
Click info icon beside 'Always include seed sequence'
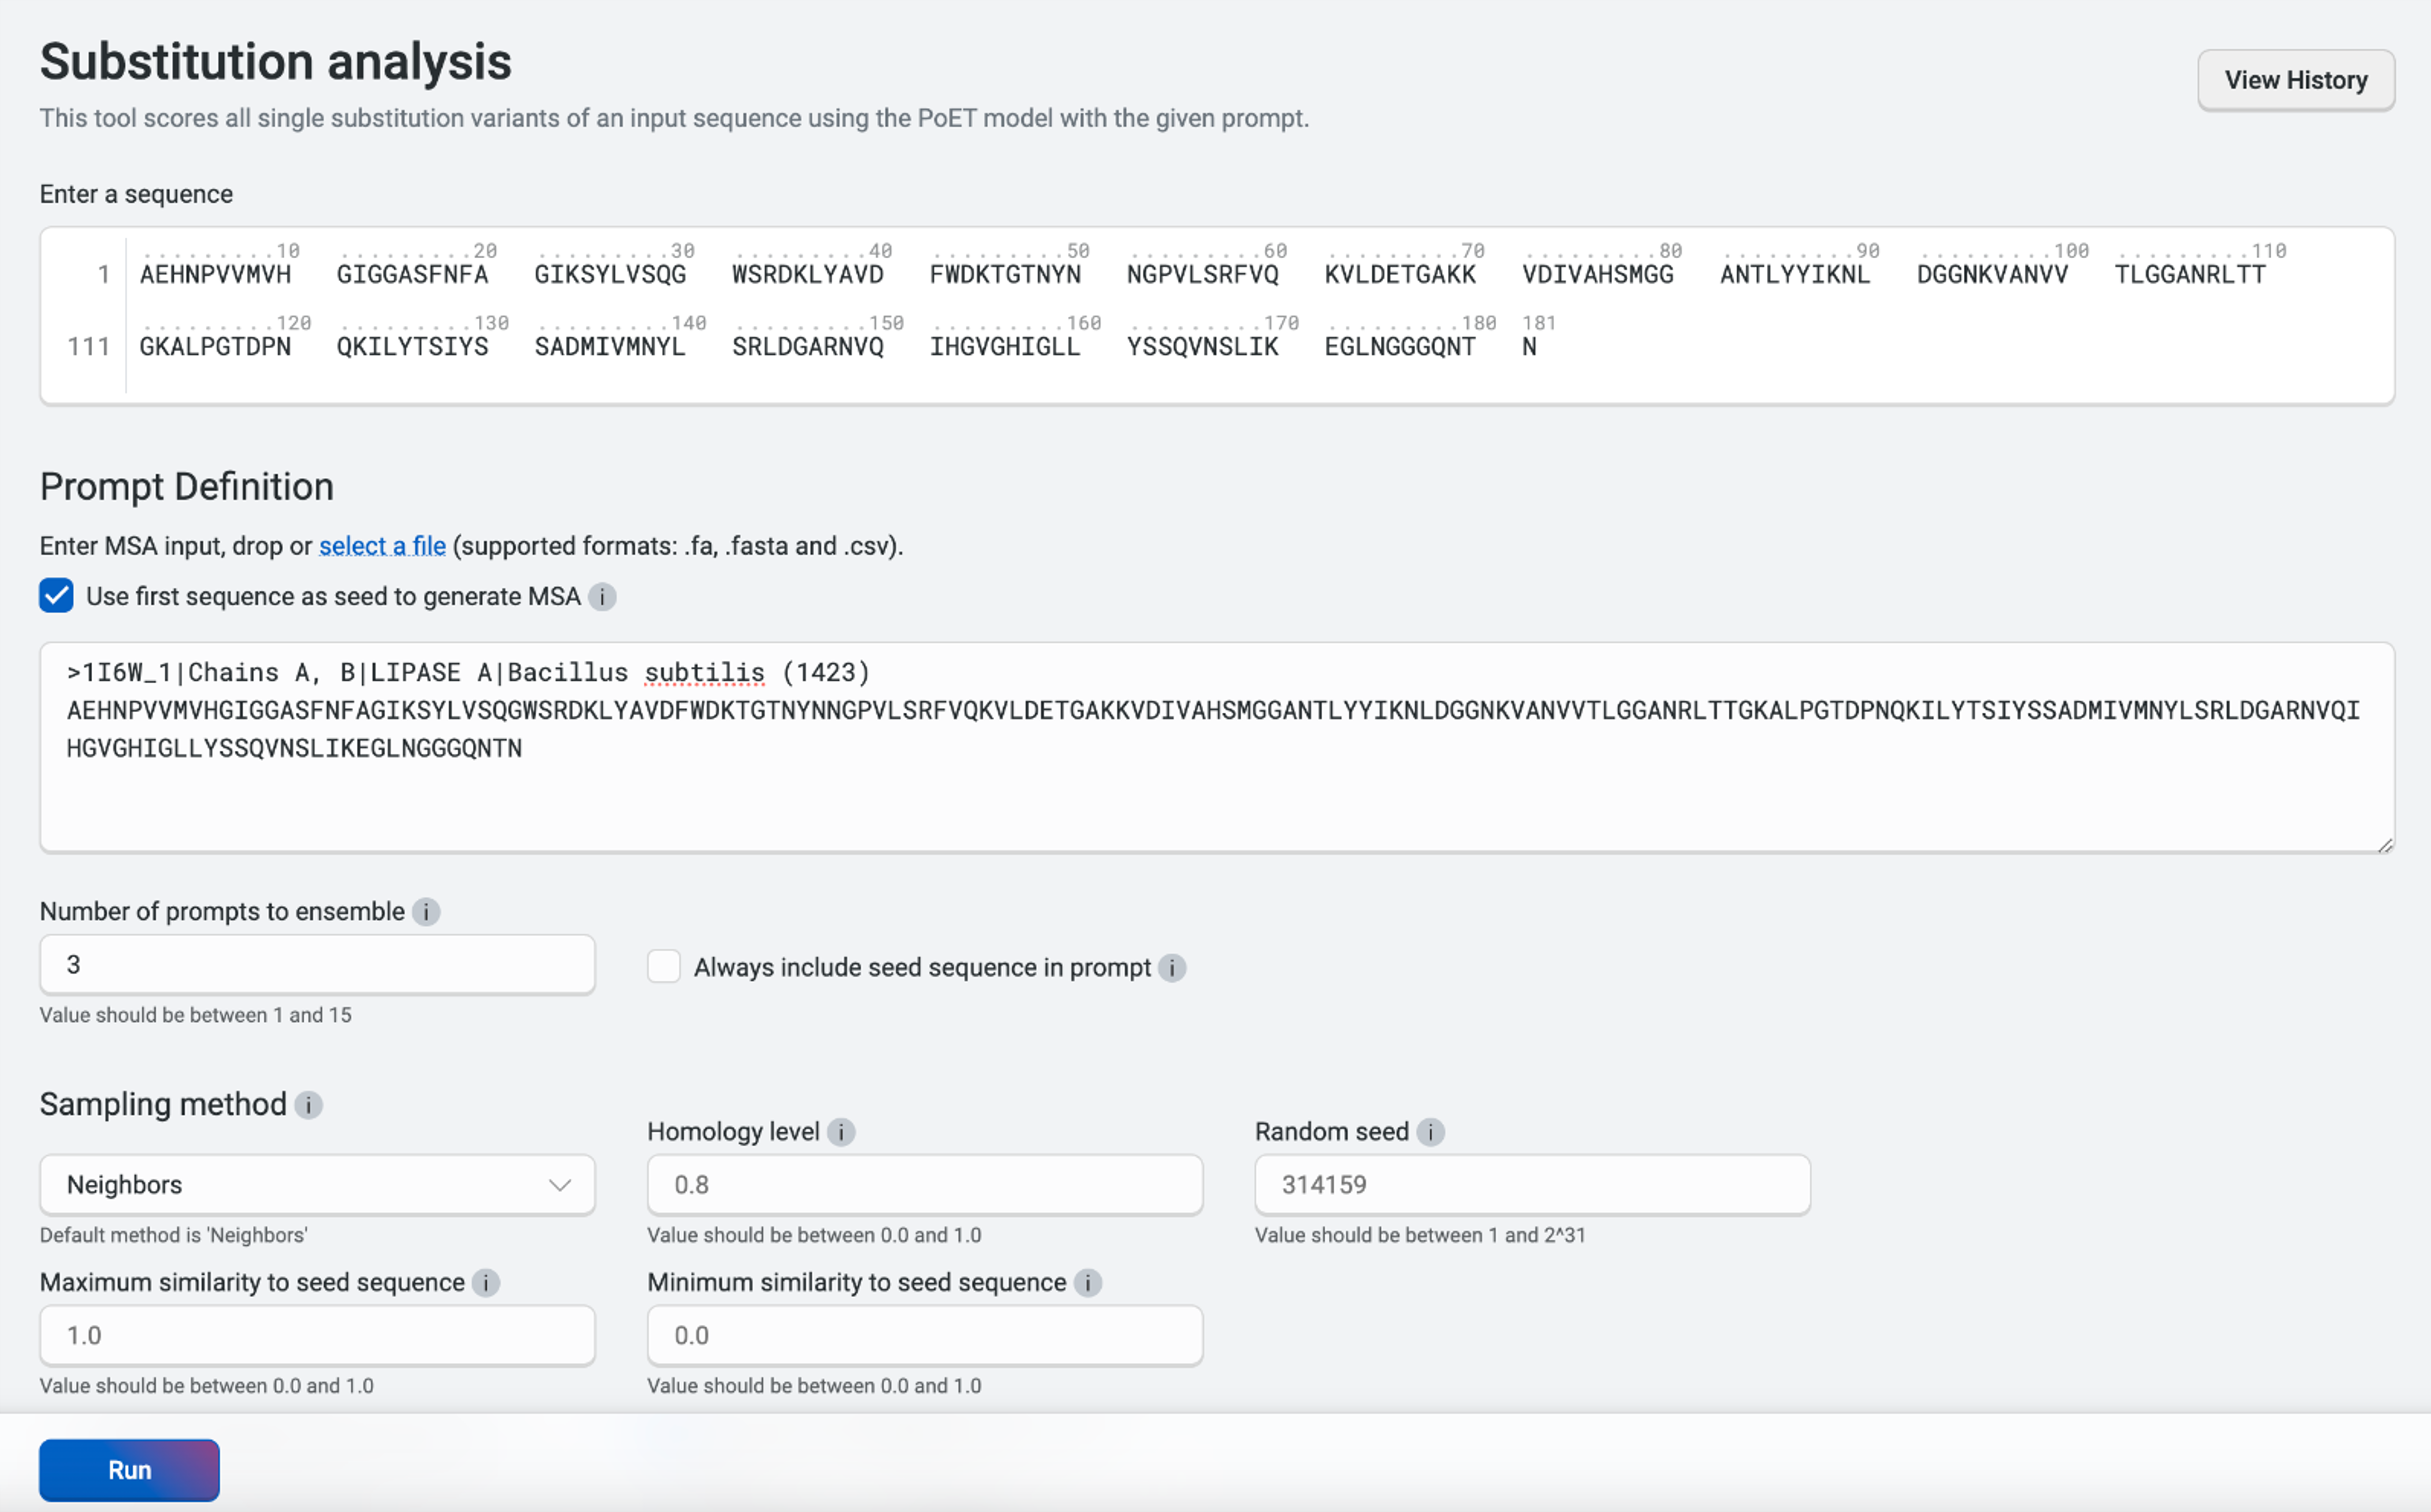coord(1172,968)
